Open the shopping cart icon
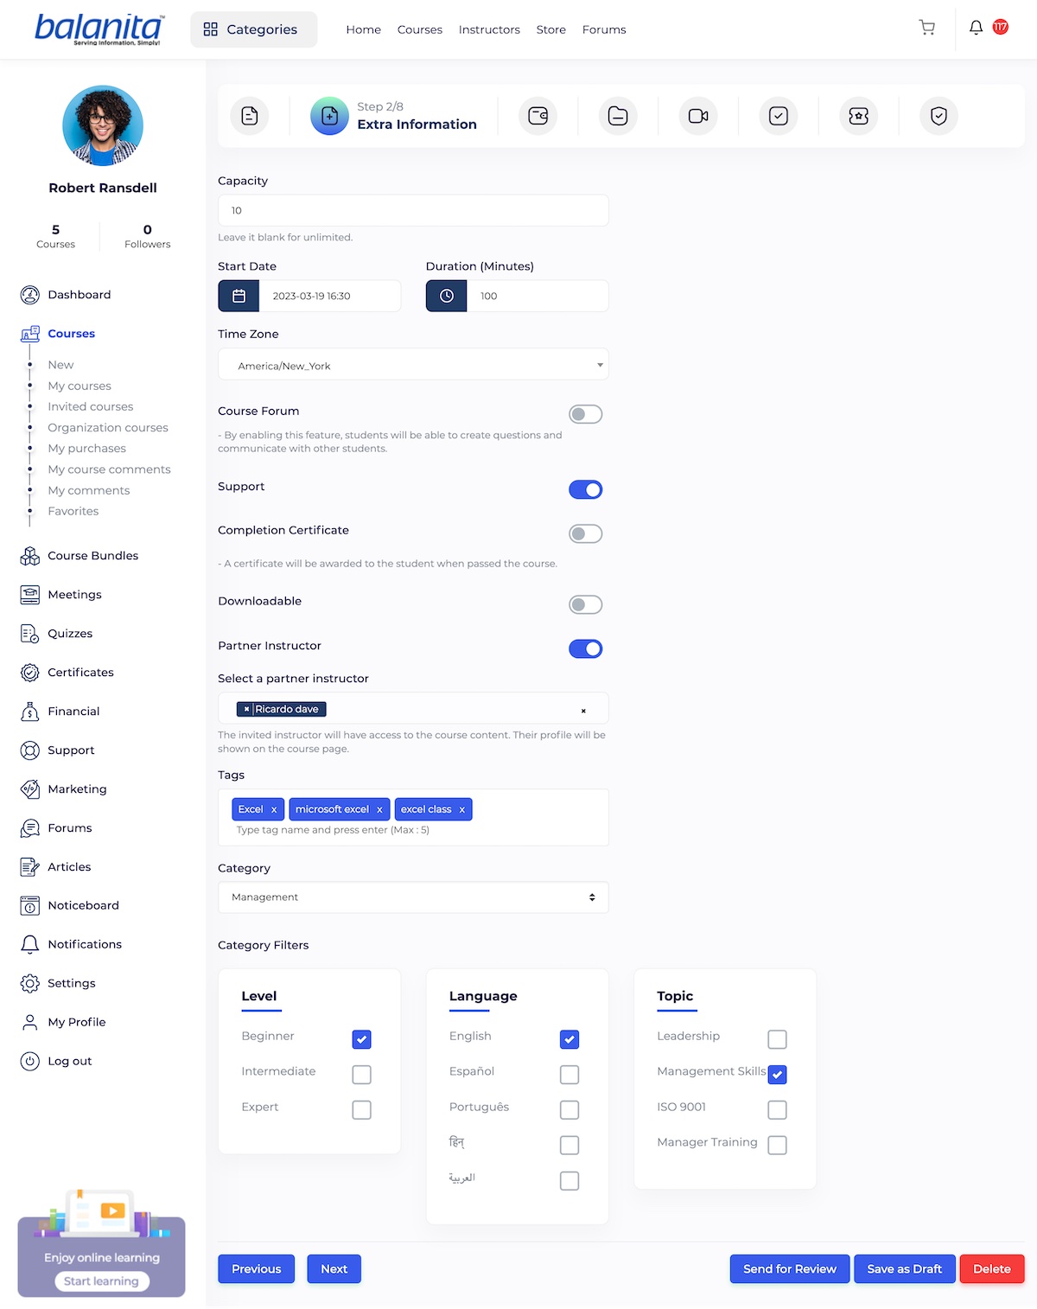1037x1309 pixels. [x=926, y=28]
